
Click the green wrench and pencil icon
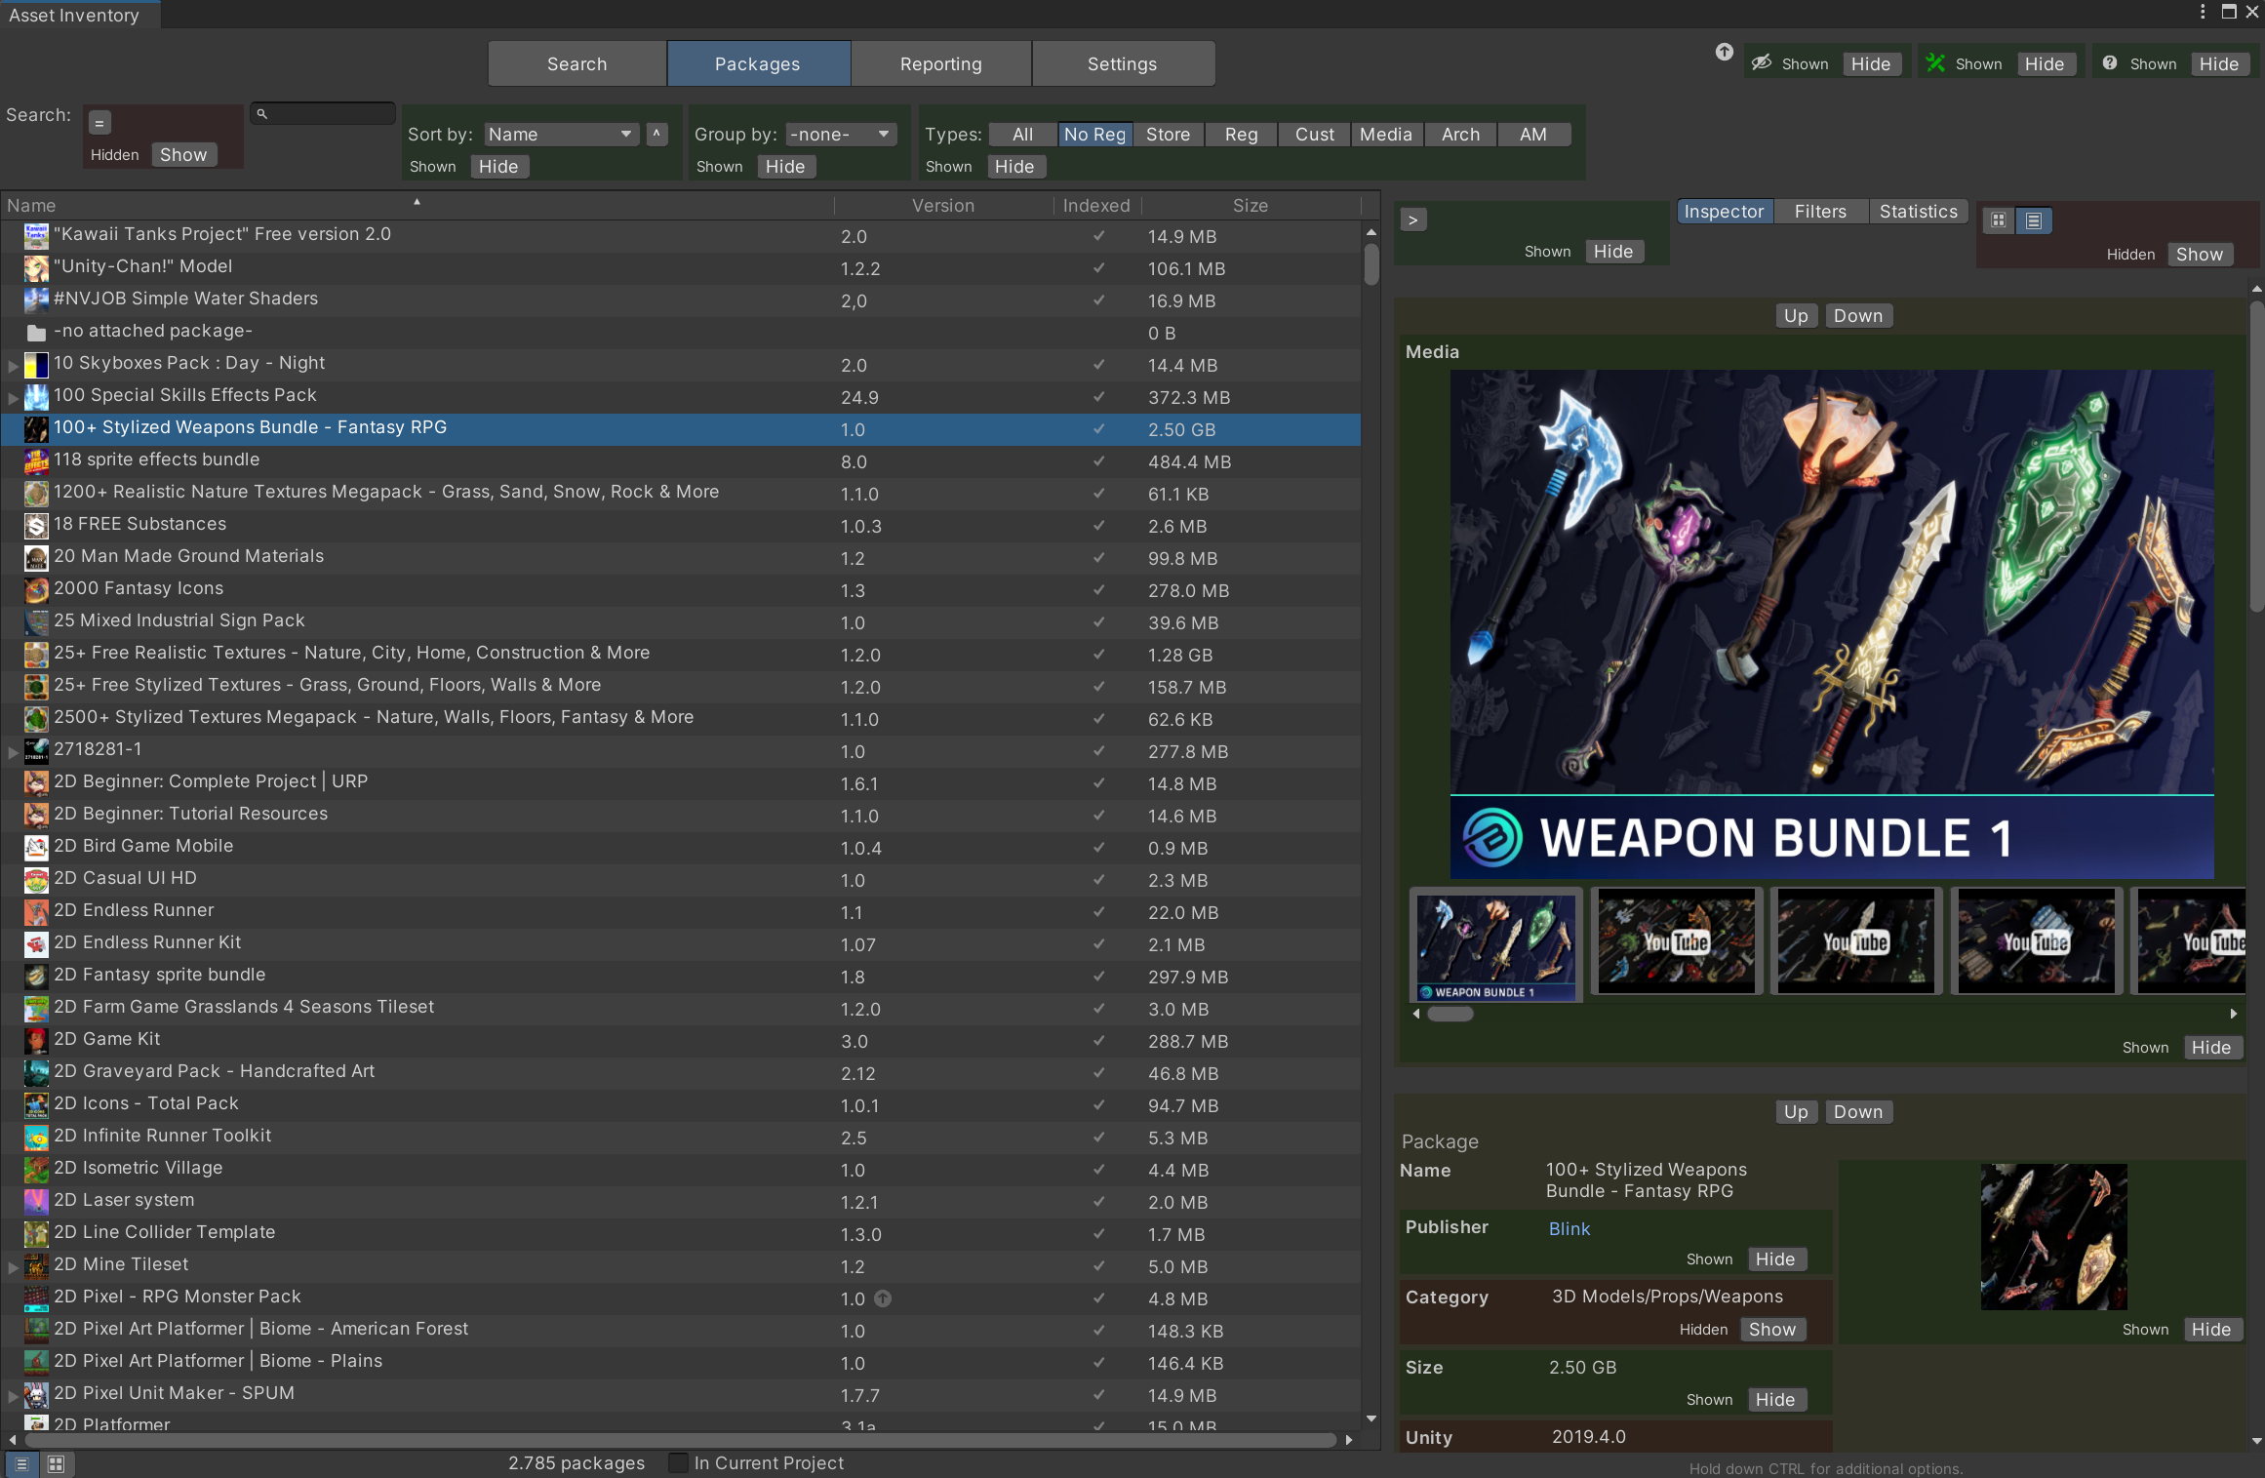click(1935, 63)
